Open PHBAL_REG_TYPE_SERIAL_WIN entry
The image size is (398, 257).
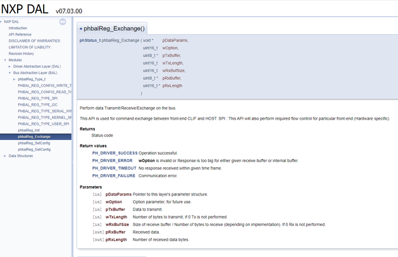(45, 111)
